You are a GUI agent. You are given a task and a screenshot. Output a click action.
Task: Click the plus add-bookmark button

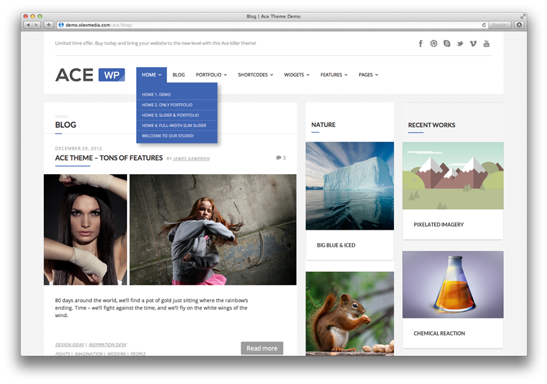49,25
